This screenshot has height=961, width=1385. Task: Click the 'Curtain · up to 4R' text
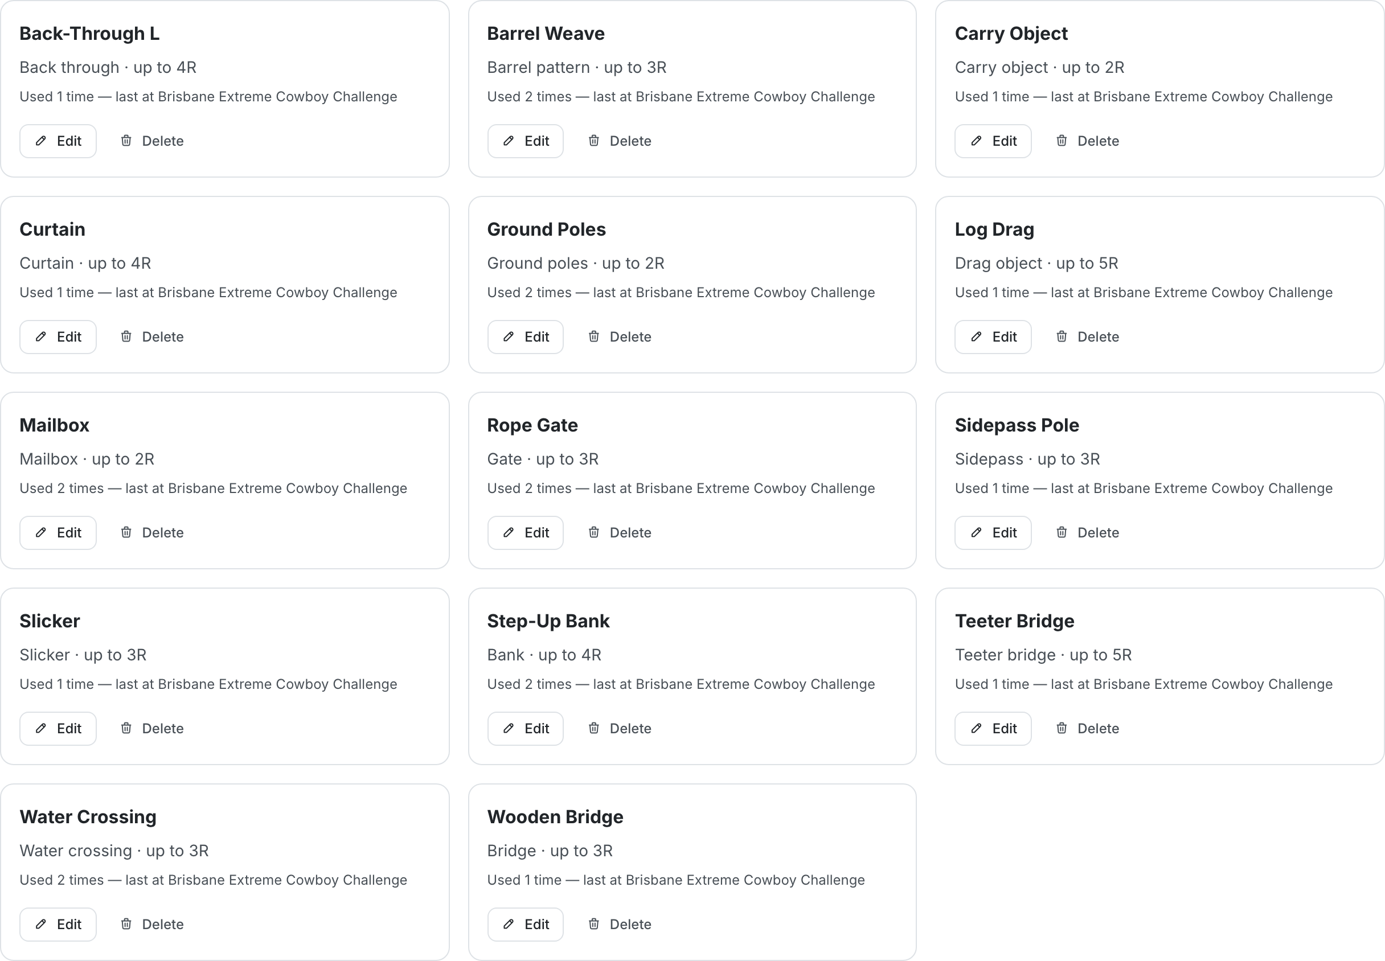pos(85,263)
